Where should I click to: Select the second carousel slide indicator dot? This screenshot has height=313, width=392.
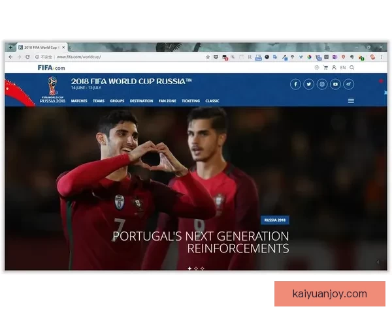click(x=196, y=268)
